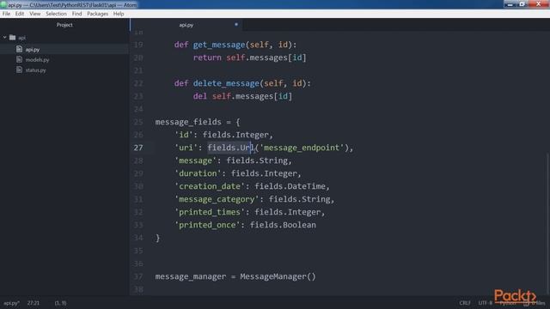The height and width of the screenshot is (309, 550).
Task: Click the Atom app icon in title bar
Action: click(3, 4)
